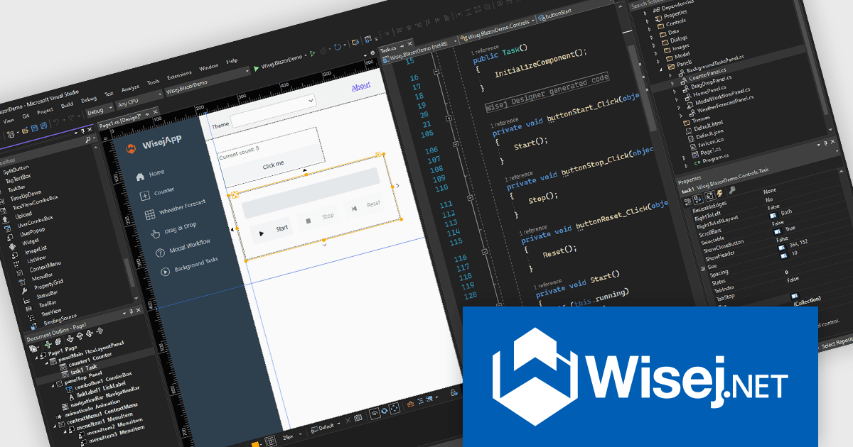Open the Window menu

coord(208,67)
